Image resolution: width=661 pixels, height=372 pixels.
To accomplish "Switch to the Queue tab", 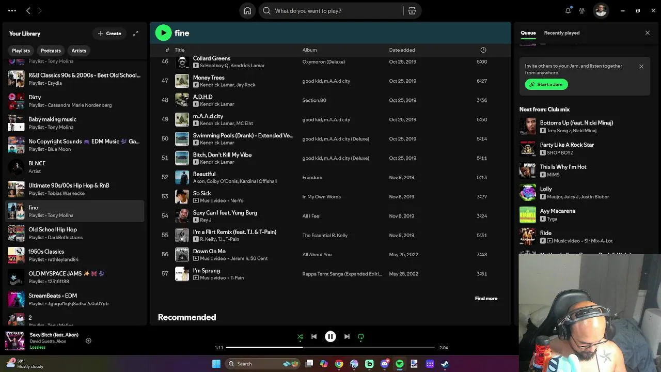I will click(528, 33).
